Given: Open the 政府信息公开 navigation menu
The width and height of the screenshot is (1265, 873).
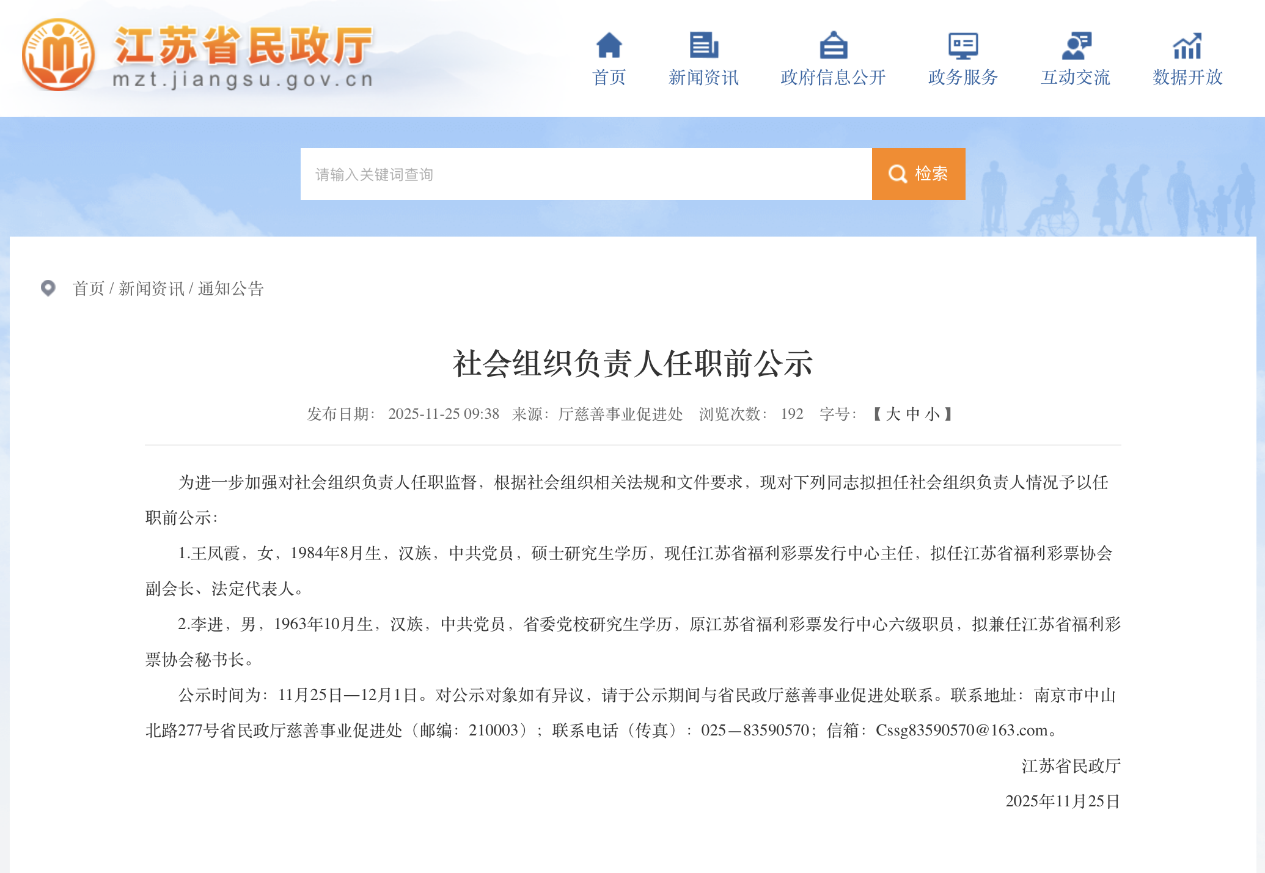Looking at the screenshot, I should [833, 78].
